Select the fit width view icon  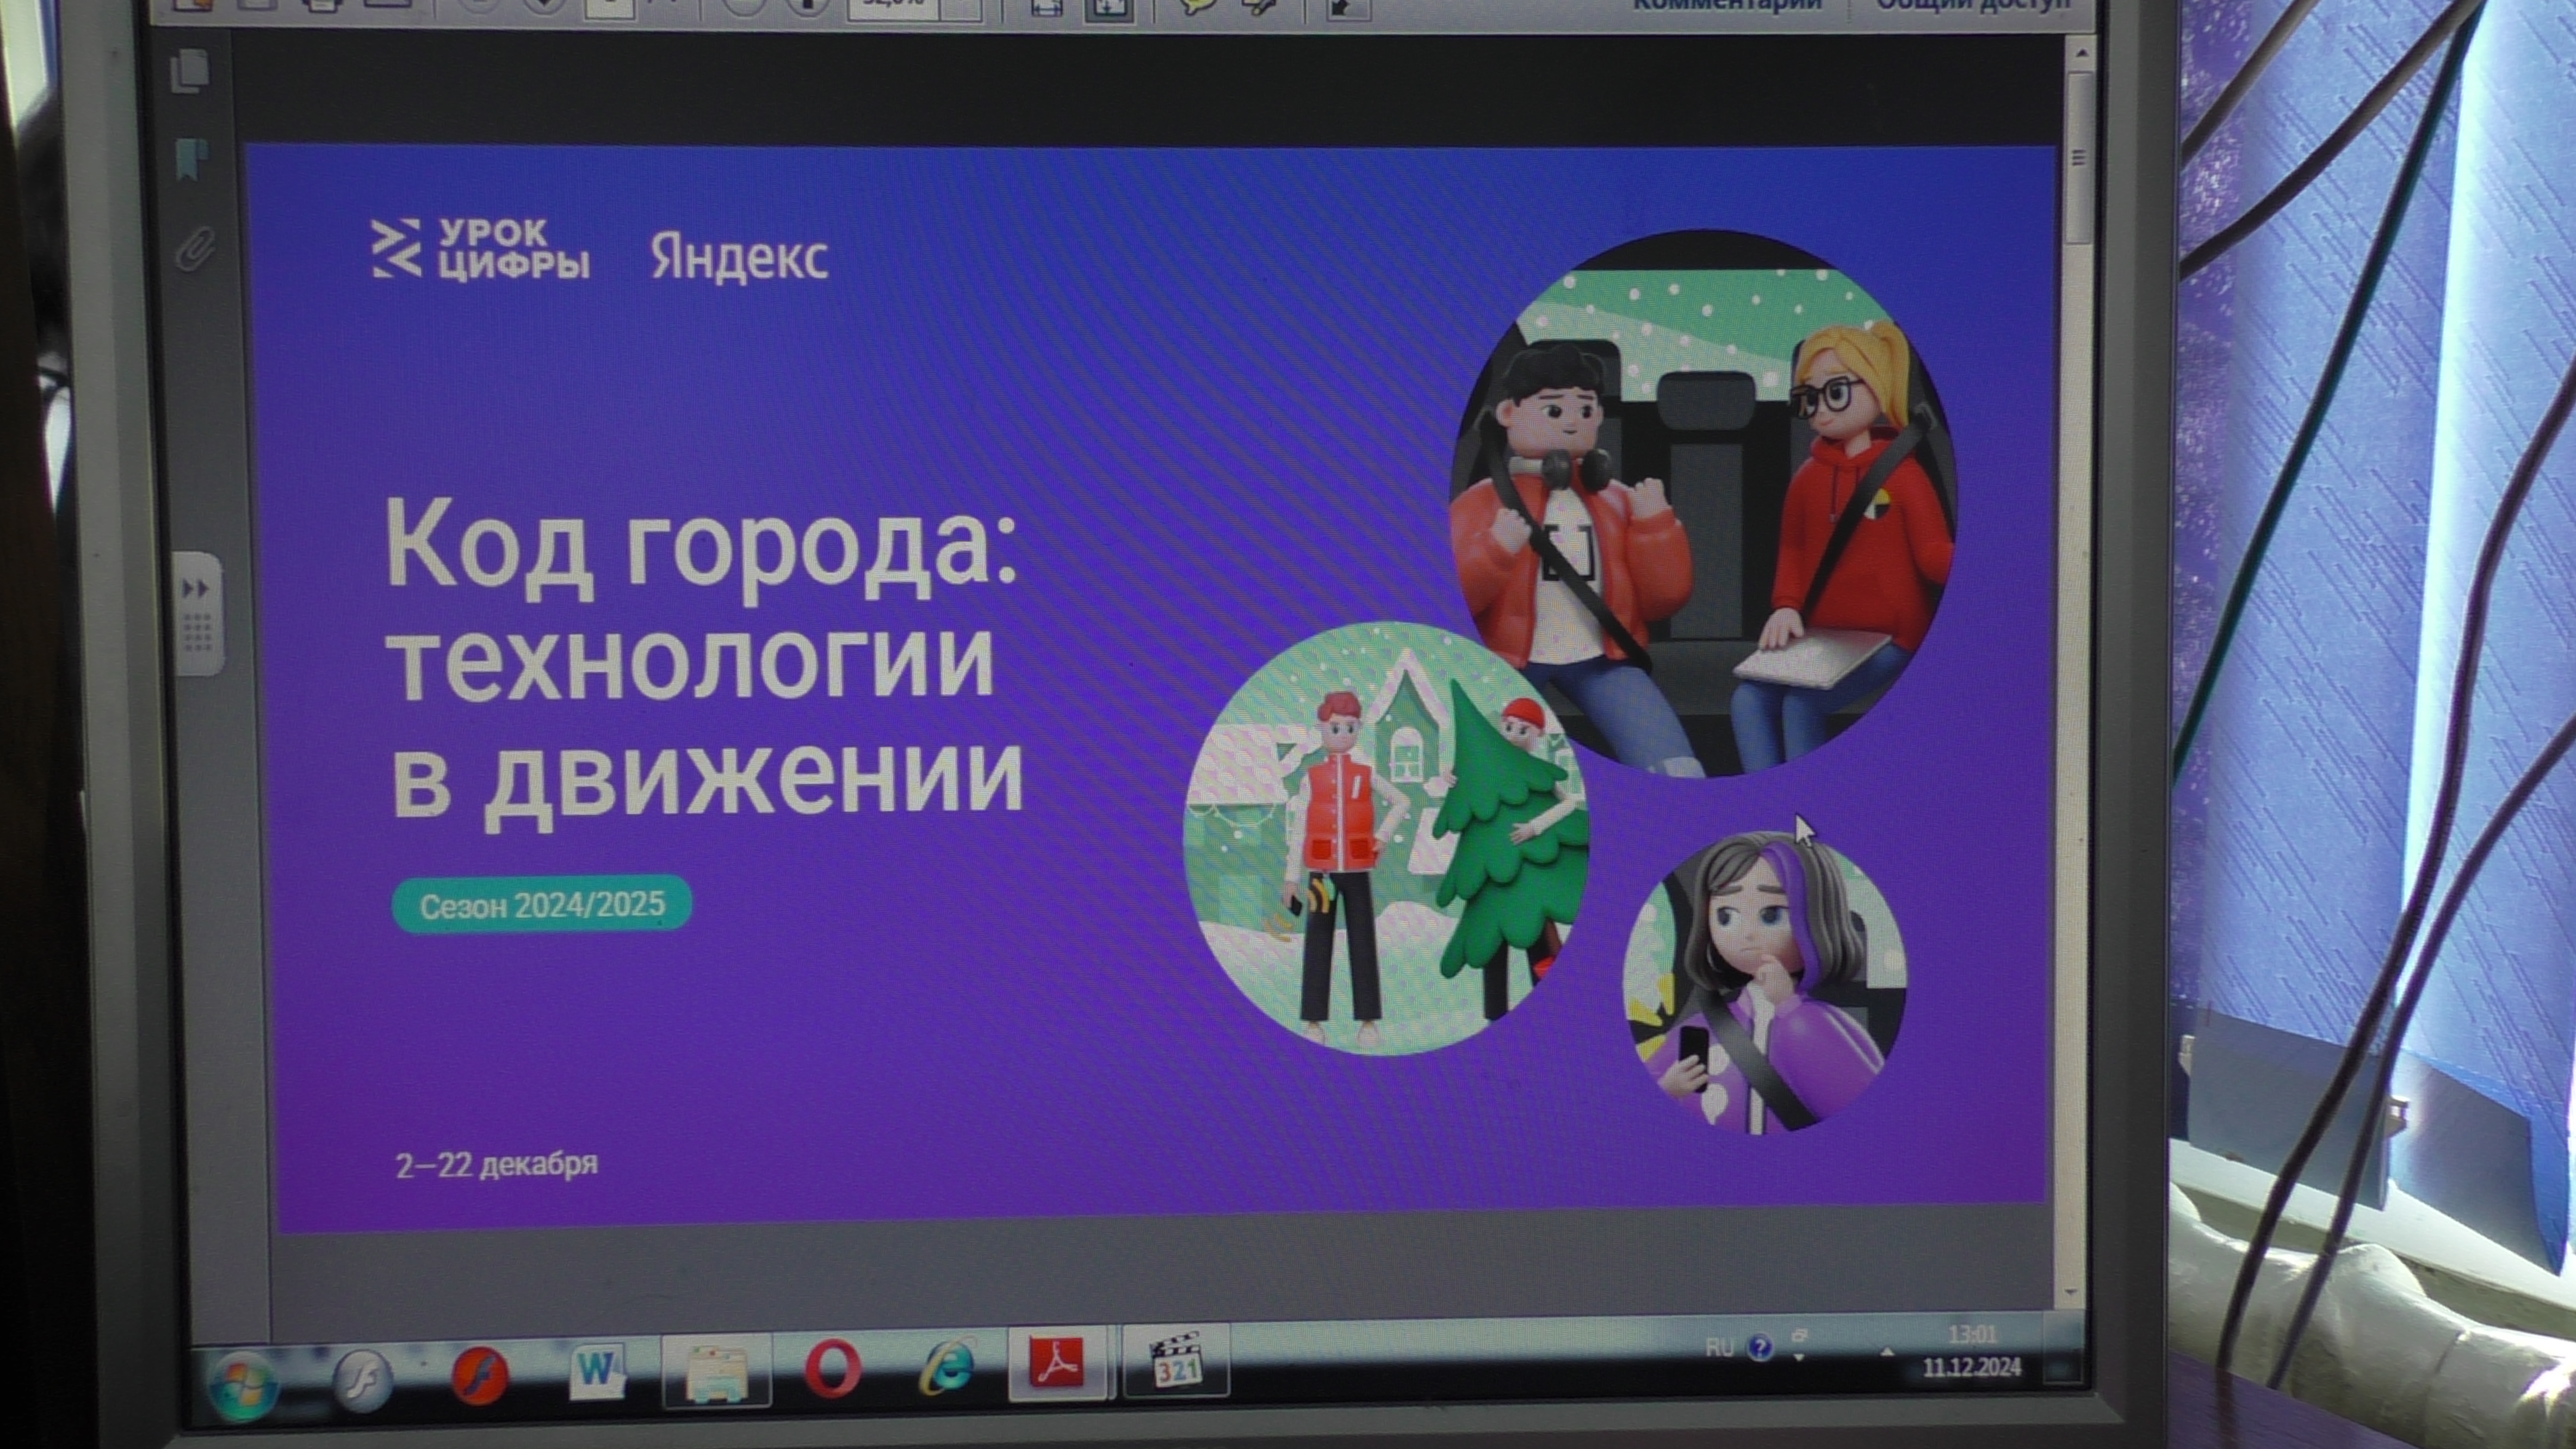pos(1047,8)
